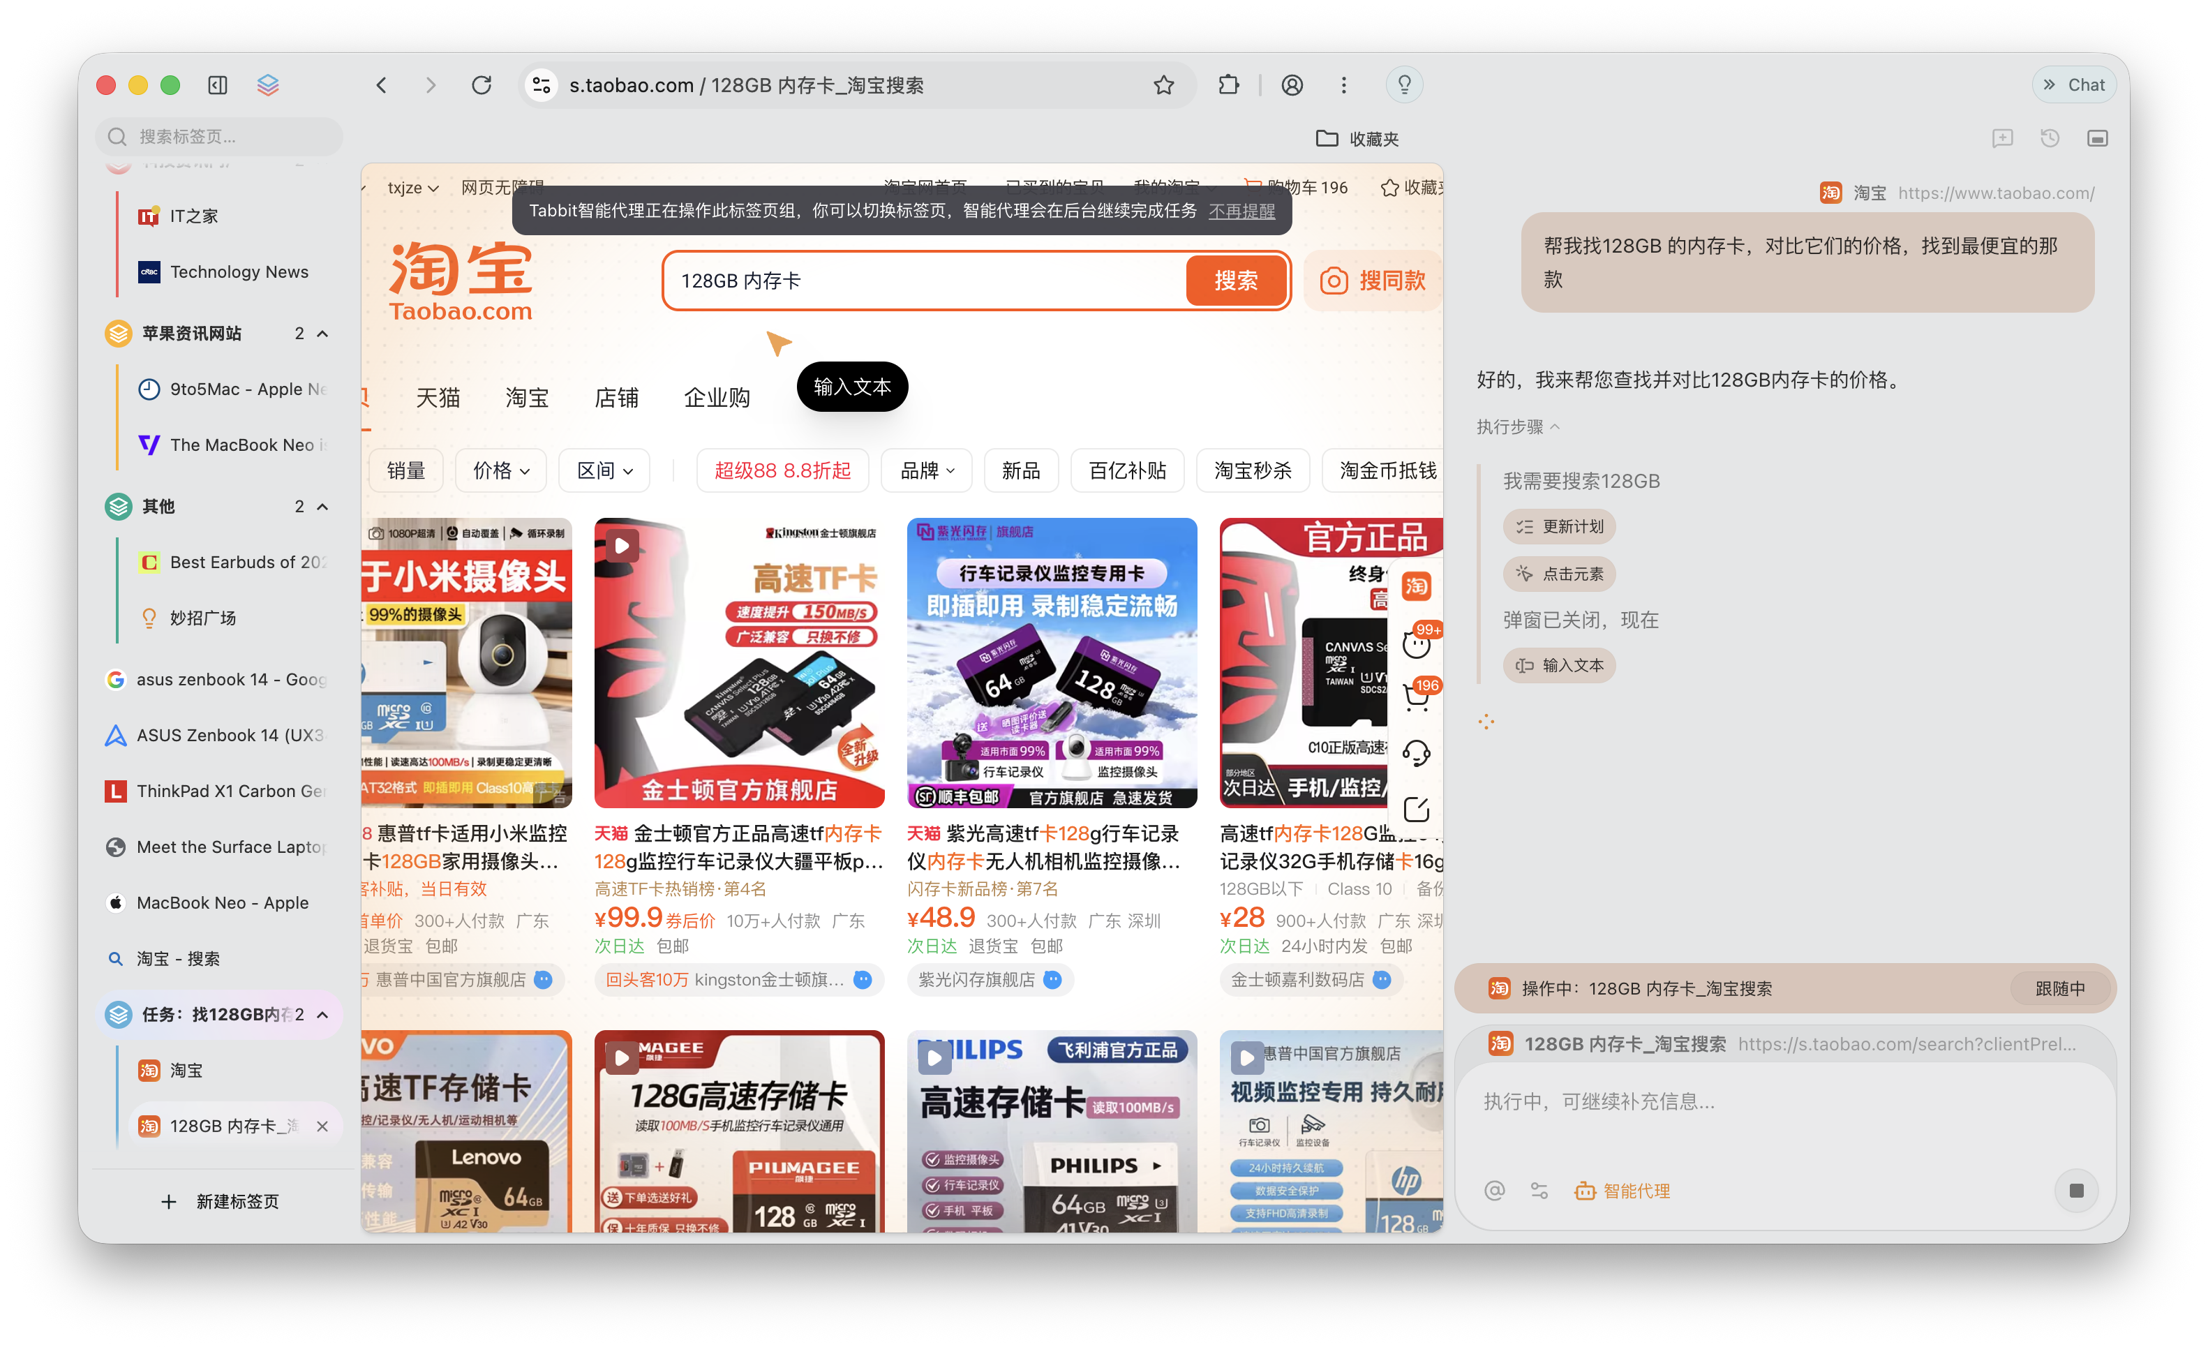Screen dimensions: 2208x1347
Task: Open the Kingston memory card product thumbnail
Action: [738, 663]
